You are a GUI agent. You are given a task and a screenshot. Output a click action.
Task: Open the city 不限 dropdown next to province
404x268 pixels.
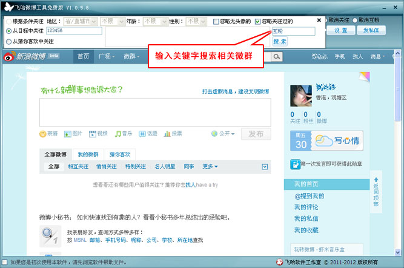[x=113, y=21]
